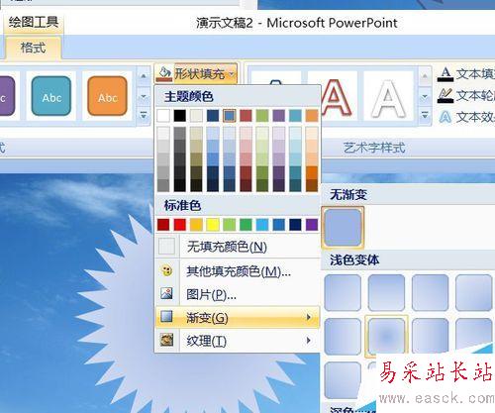Choose third light variation gradient in top row
The height and width of the screenshot is (413, 495).
pyautogui.click(x=431, y=293)
